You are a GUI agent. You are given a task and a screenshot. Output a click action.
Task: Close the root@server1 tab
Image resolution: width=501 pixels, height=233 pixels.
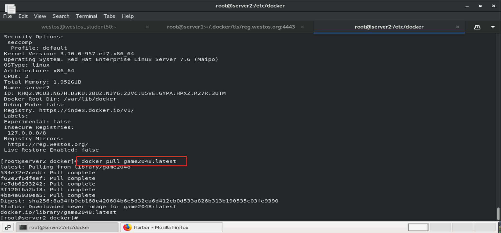(302, 27)
